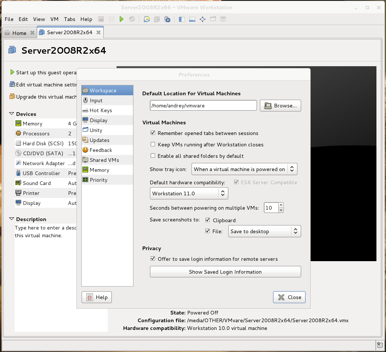Toggle the thumbnail bar toolbar icon
This screenshot has width=386, height=352.
(192, 19)
